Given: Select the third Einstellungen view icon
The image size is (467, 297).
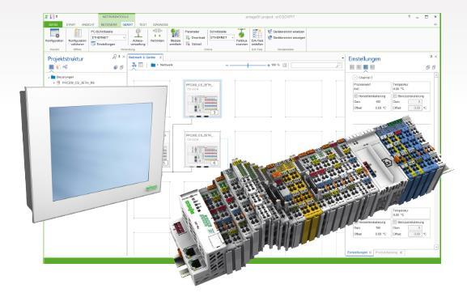Looking at the screenshot, I should pos(366,67).
